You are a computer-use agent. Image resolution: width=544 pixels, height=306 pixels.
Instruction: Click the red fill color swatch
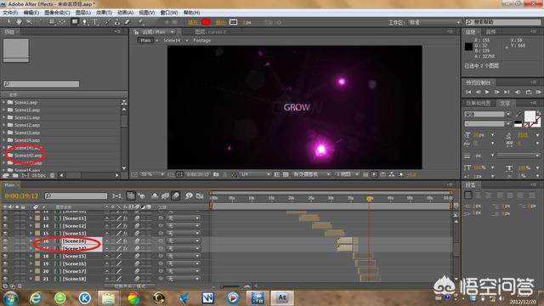[206, 22]
